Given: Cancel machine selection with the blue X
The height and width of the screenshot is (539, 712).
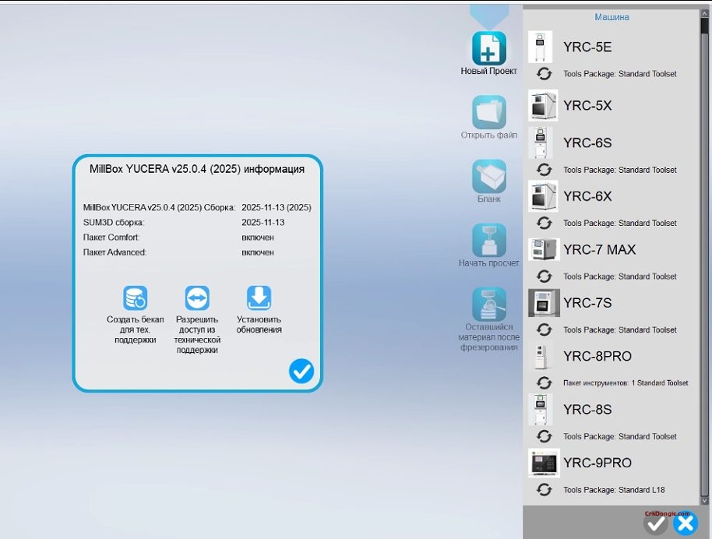Looking at the screenshot, I should point(686,523).
